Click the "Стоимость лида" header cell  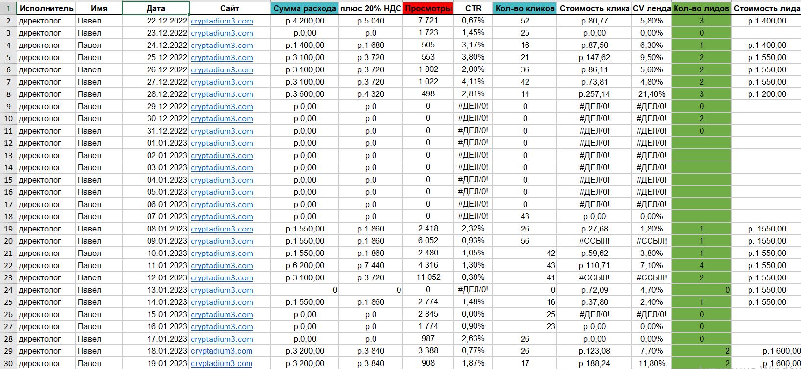(767, 8)
